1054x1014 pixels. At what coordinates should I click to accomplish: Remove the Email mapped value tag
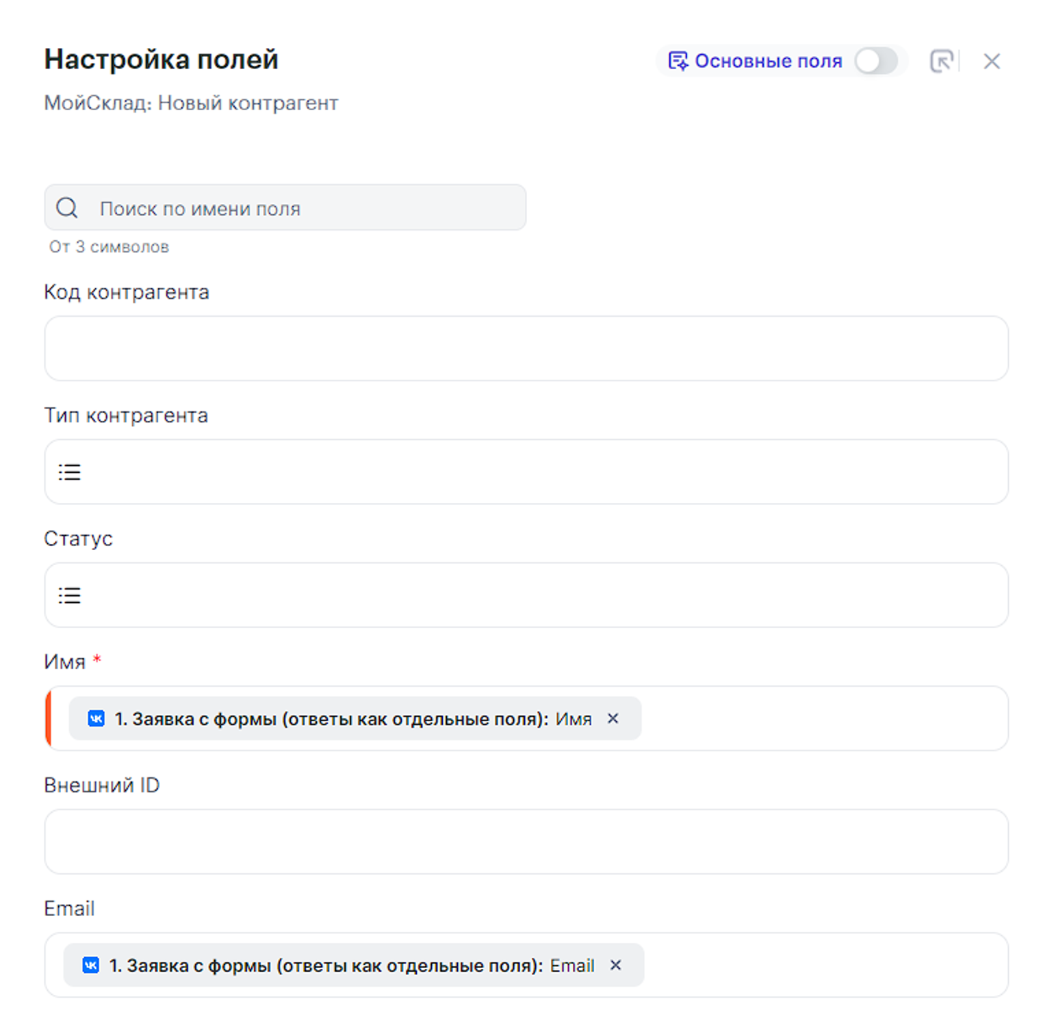(x=616, y=965)
